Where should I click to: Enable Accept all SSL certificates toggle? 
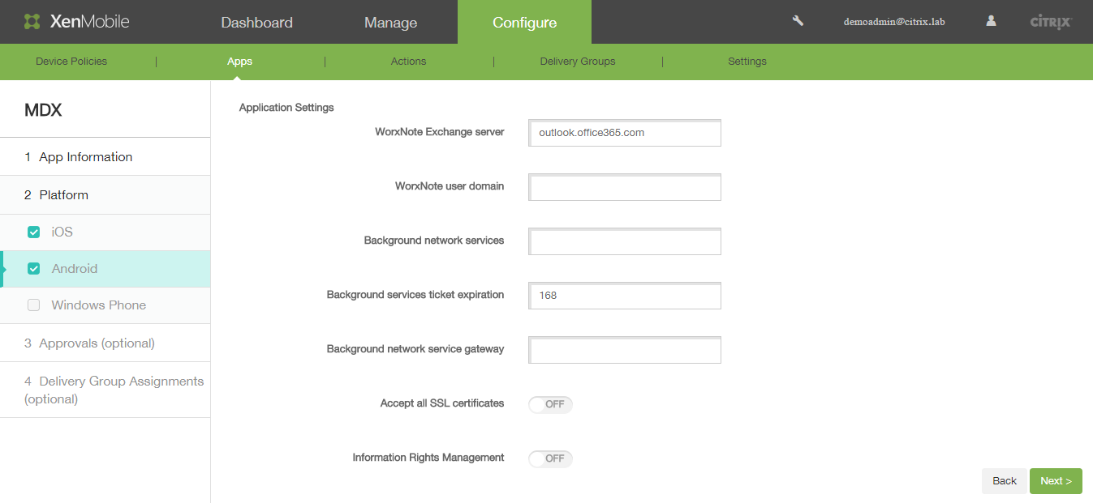[550, 404]
